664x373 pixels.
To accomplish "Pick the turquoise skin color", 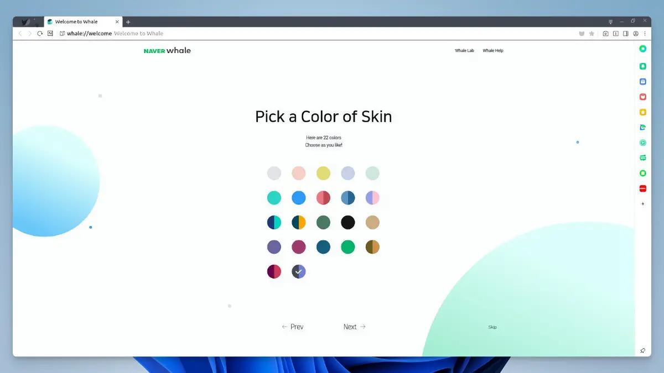I will 274,198.
